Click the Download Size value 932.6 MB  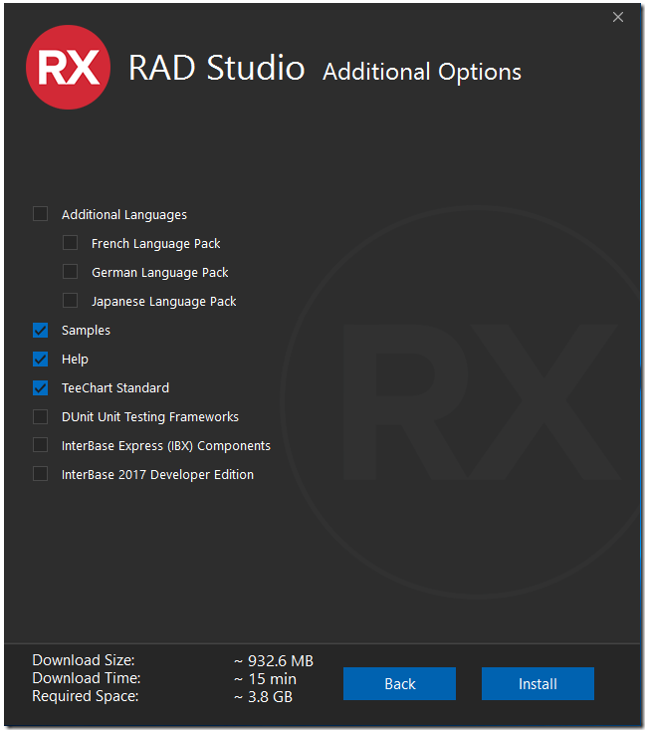274,661
